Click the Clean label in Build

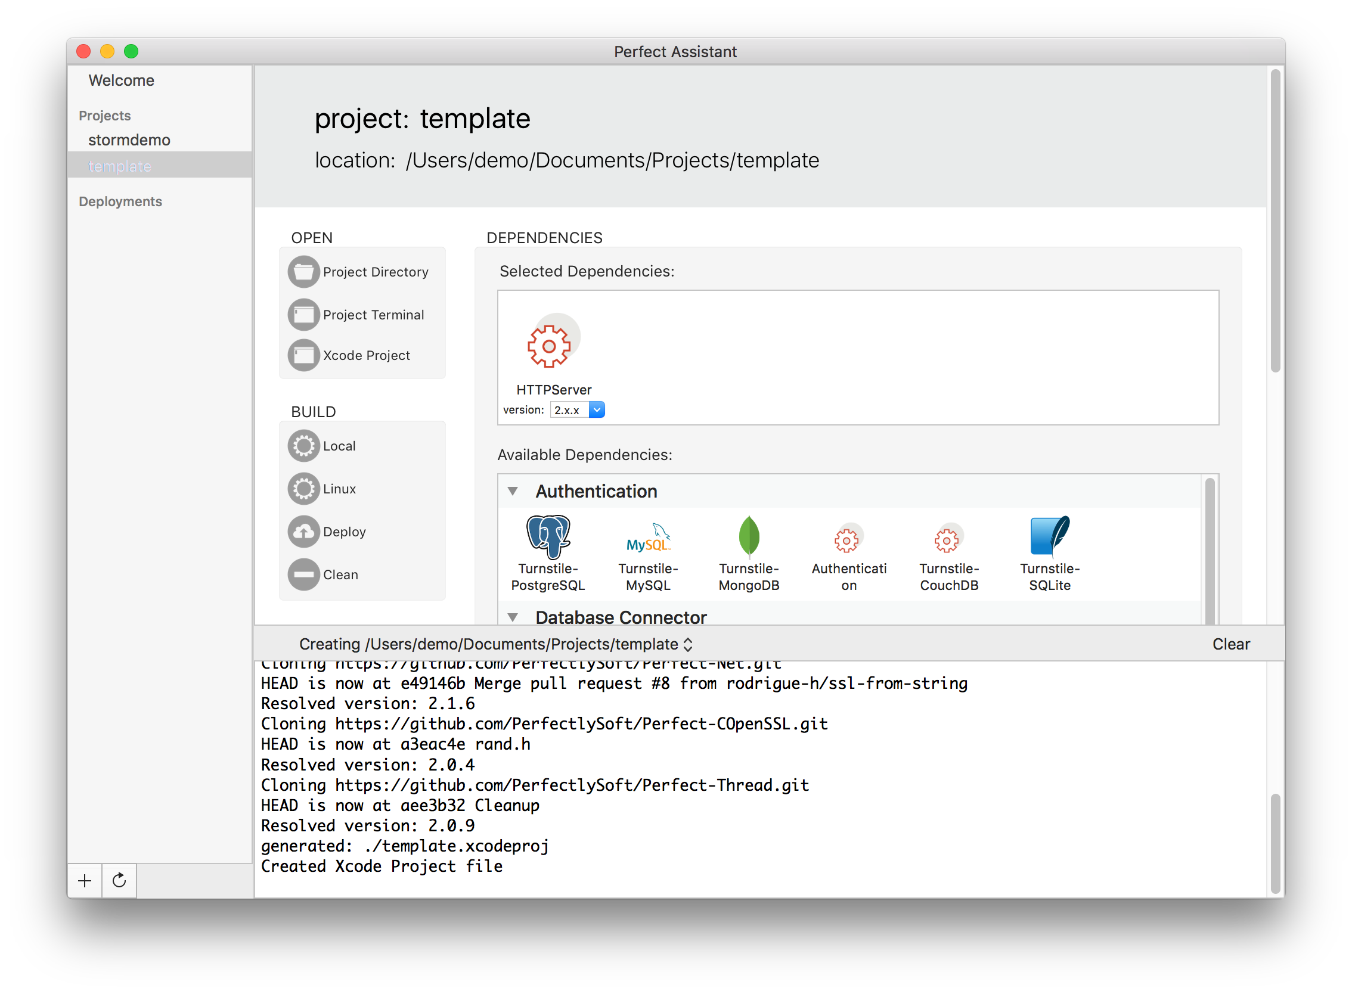[x=340, y=574]
